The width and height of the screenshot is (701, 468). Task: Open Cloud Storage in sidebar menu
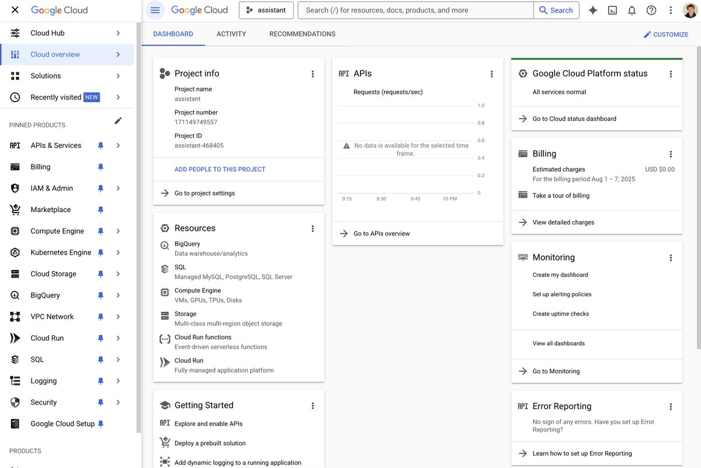click(67, 274)
